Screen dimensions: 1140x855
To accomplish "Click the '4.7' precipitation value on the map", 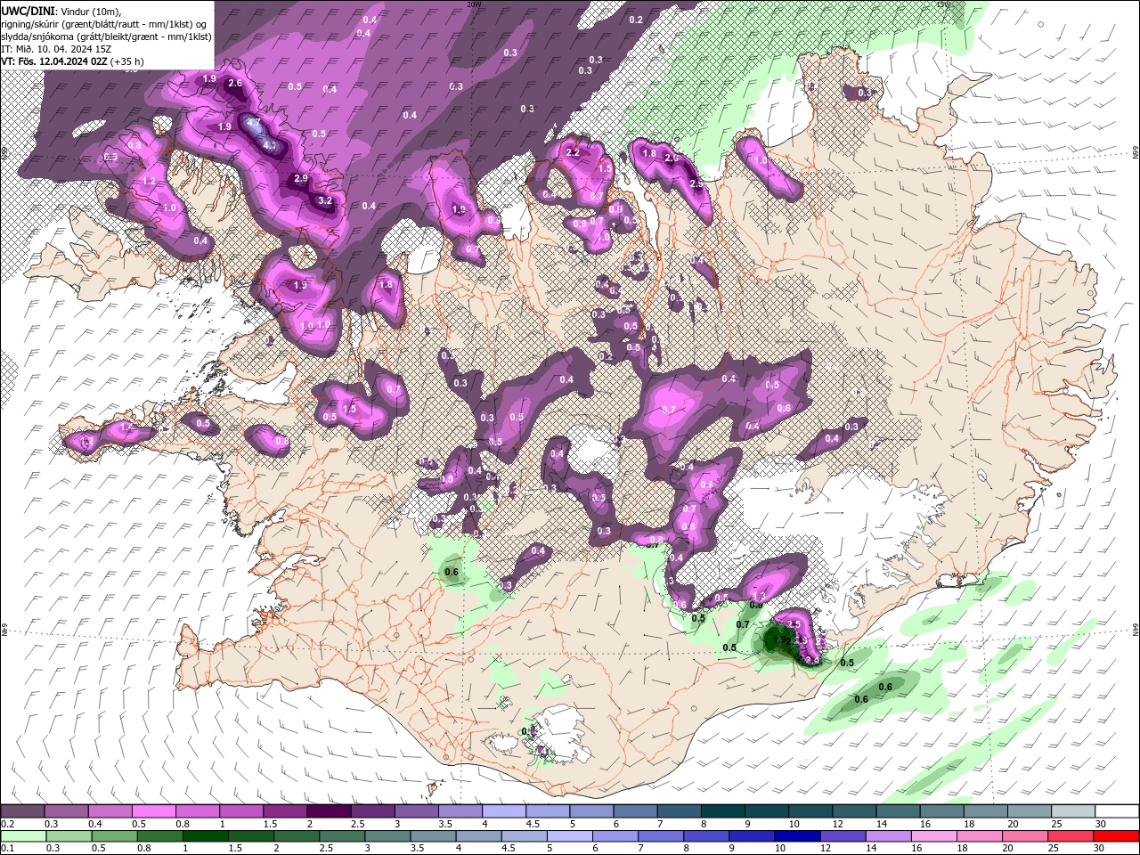I will 254,123.
